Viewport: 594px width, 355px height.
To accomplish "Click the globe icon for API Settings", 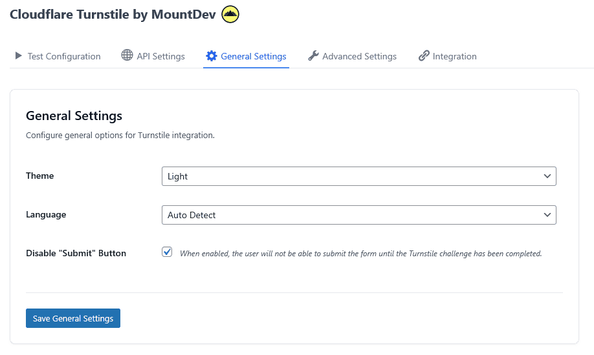I will [x=127, y=56].
